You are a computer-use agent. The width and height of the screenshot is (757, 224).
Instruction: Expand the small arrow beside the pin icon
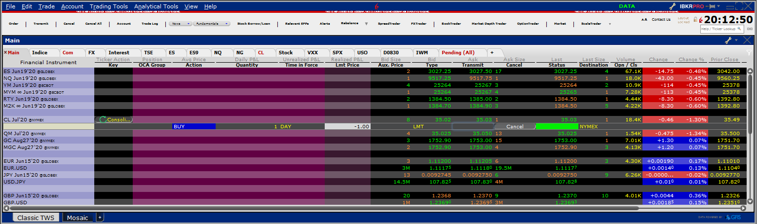(719, 6)
